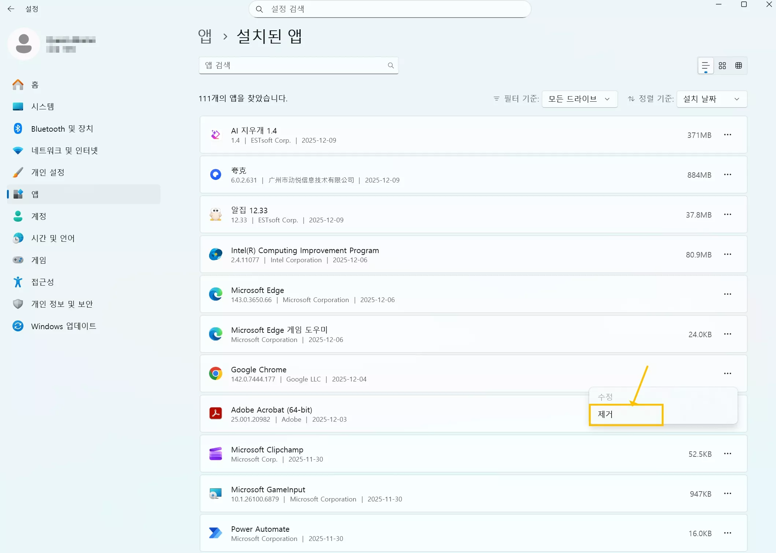Image resolution: width=776 pixels, height=553 pixels.
Task: Select the Bluetooth 및 장치 sidebar icon
Action: click(18, 128)
